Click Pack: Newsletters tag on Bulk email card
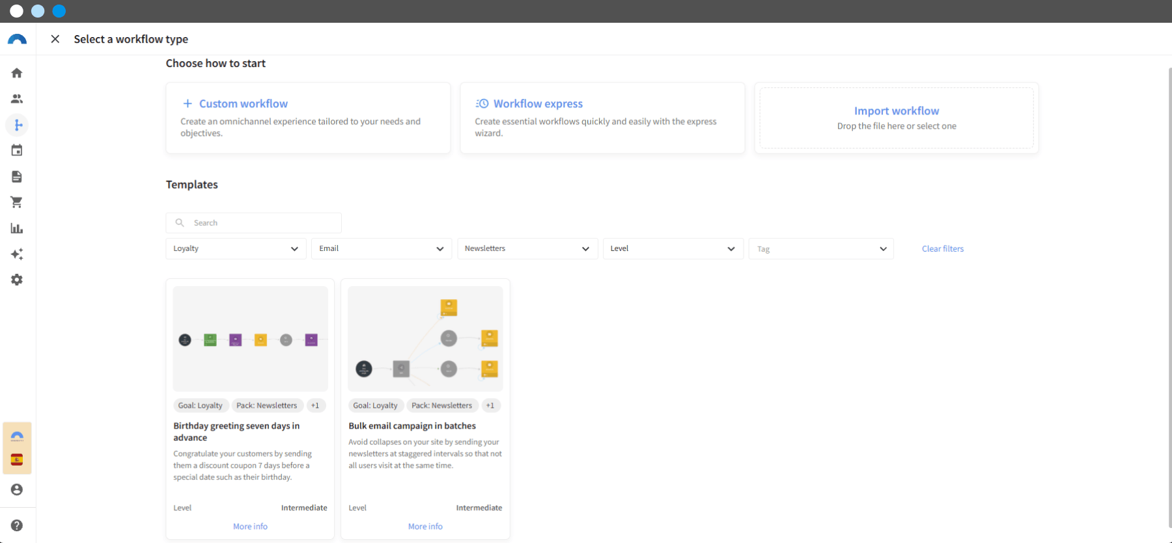The image size is (1172, 543). (x=441, y=405)
